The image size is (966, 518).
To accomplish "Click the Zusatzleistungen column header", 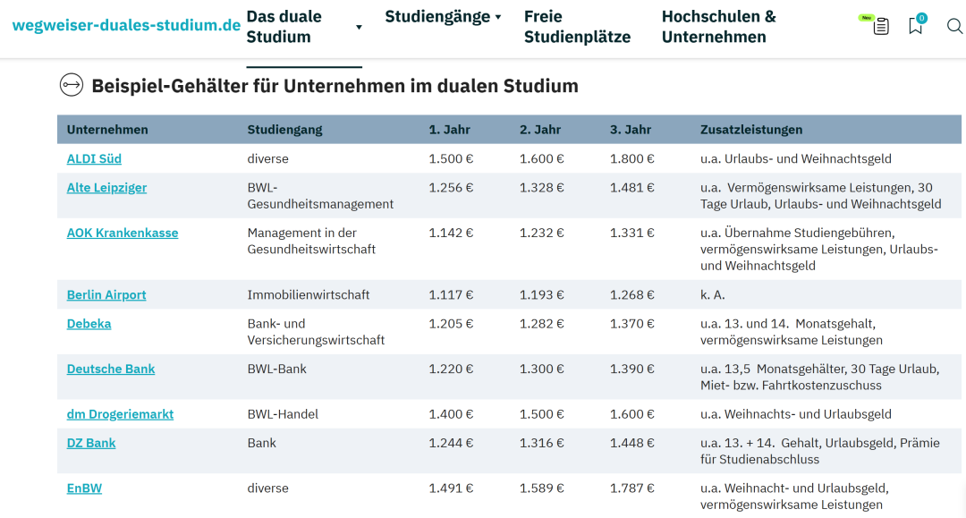I will coord(751,130).
